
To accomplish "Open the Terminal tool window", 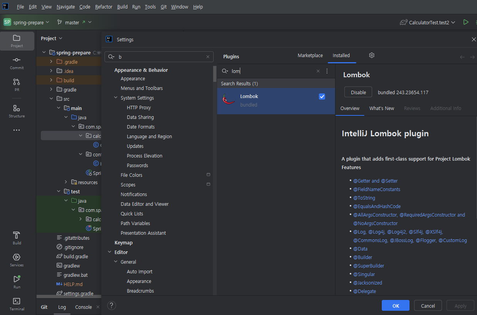I will (17, 304).
